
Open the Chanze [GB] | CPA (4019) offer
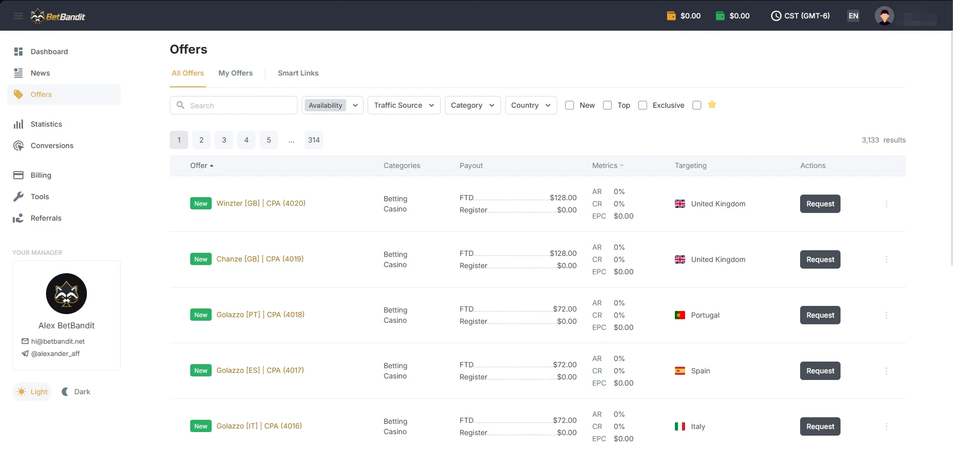(260, 259)
